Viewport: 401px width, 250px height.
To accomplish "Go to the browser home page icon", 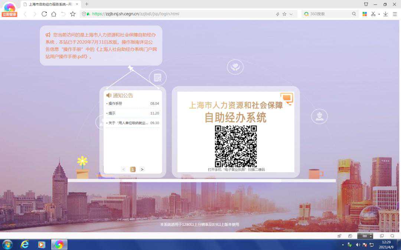I will [x=54, y=14].
